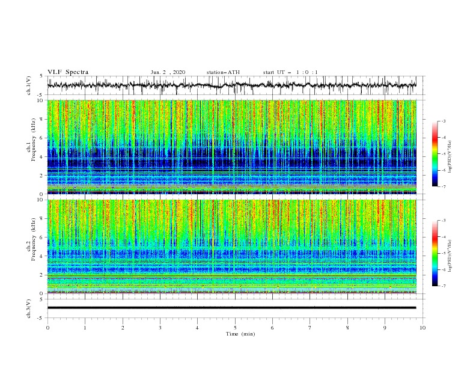Select the "Time (min)" axis label
Image resolution: width=476 pixels, height=368 pixels.
pyautogui.click(x=240, y=334)
